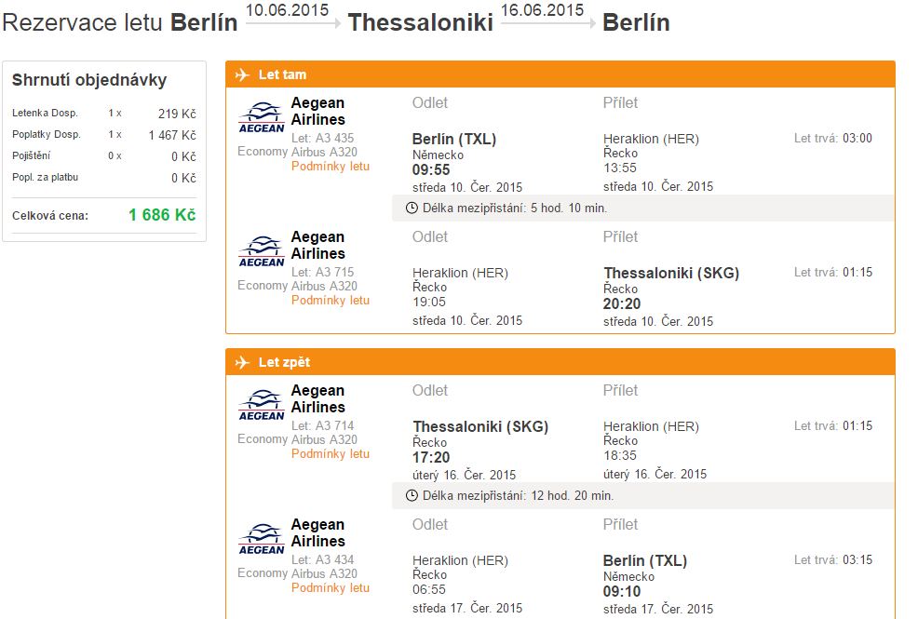918x619 pixels.
Task: Select the Let zpět section header
Action: (x=560, y=363)
